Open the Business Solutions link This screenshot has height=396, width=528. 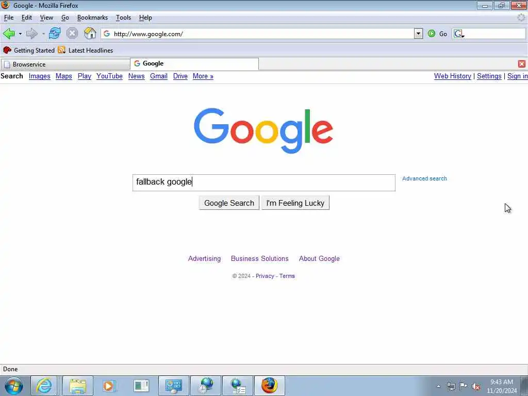point(260,259)
